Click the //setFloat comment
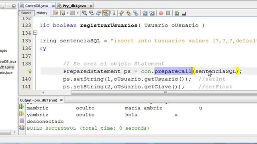Viewport: 257px width, 144px height. (215, 87)
